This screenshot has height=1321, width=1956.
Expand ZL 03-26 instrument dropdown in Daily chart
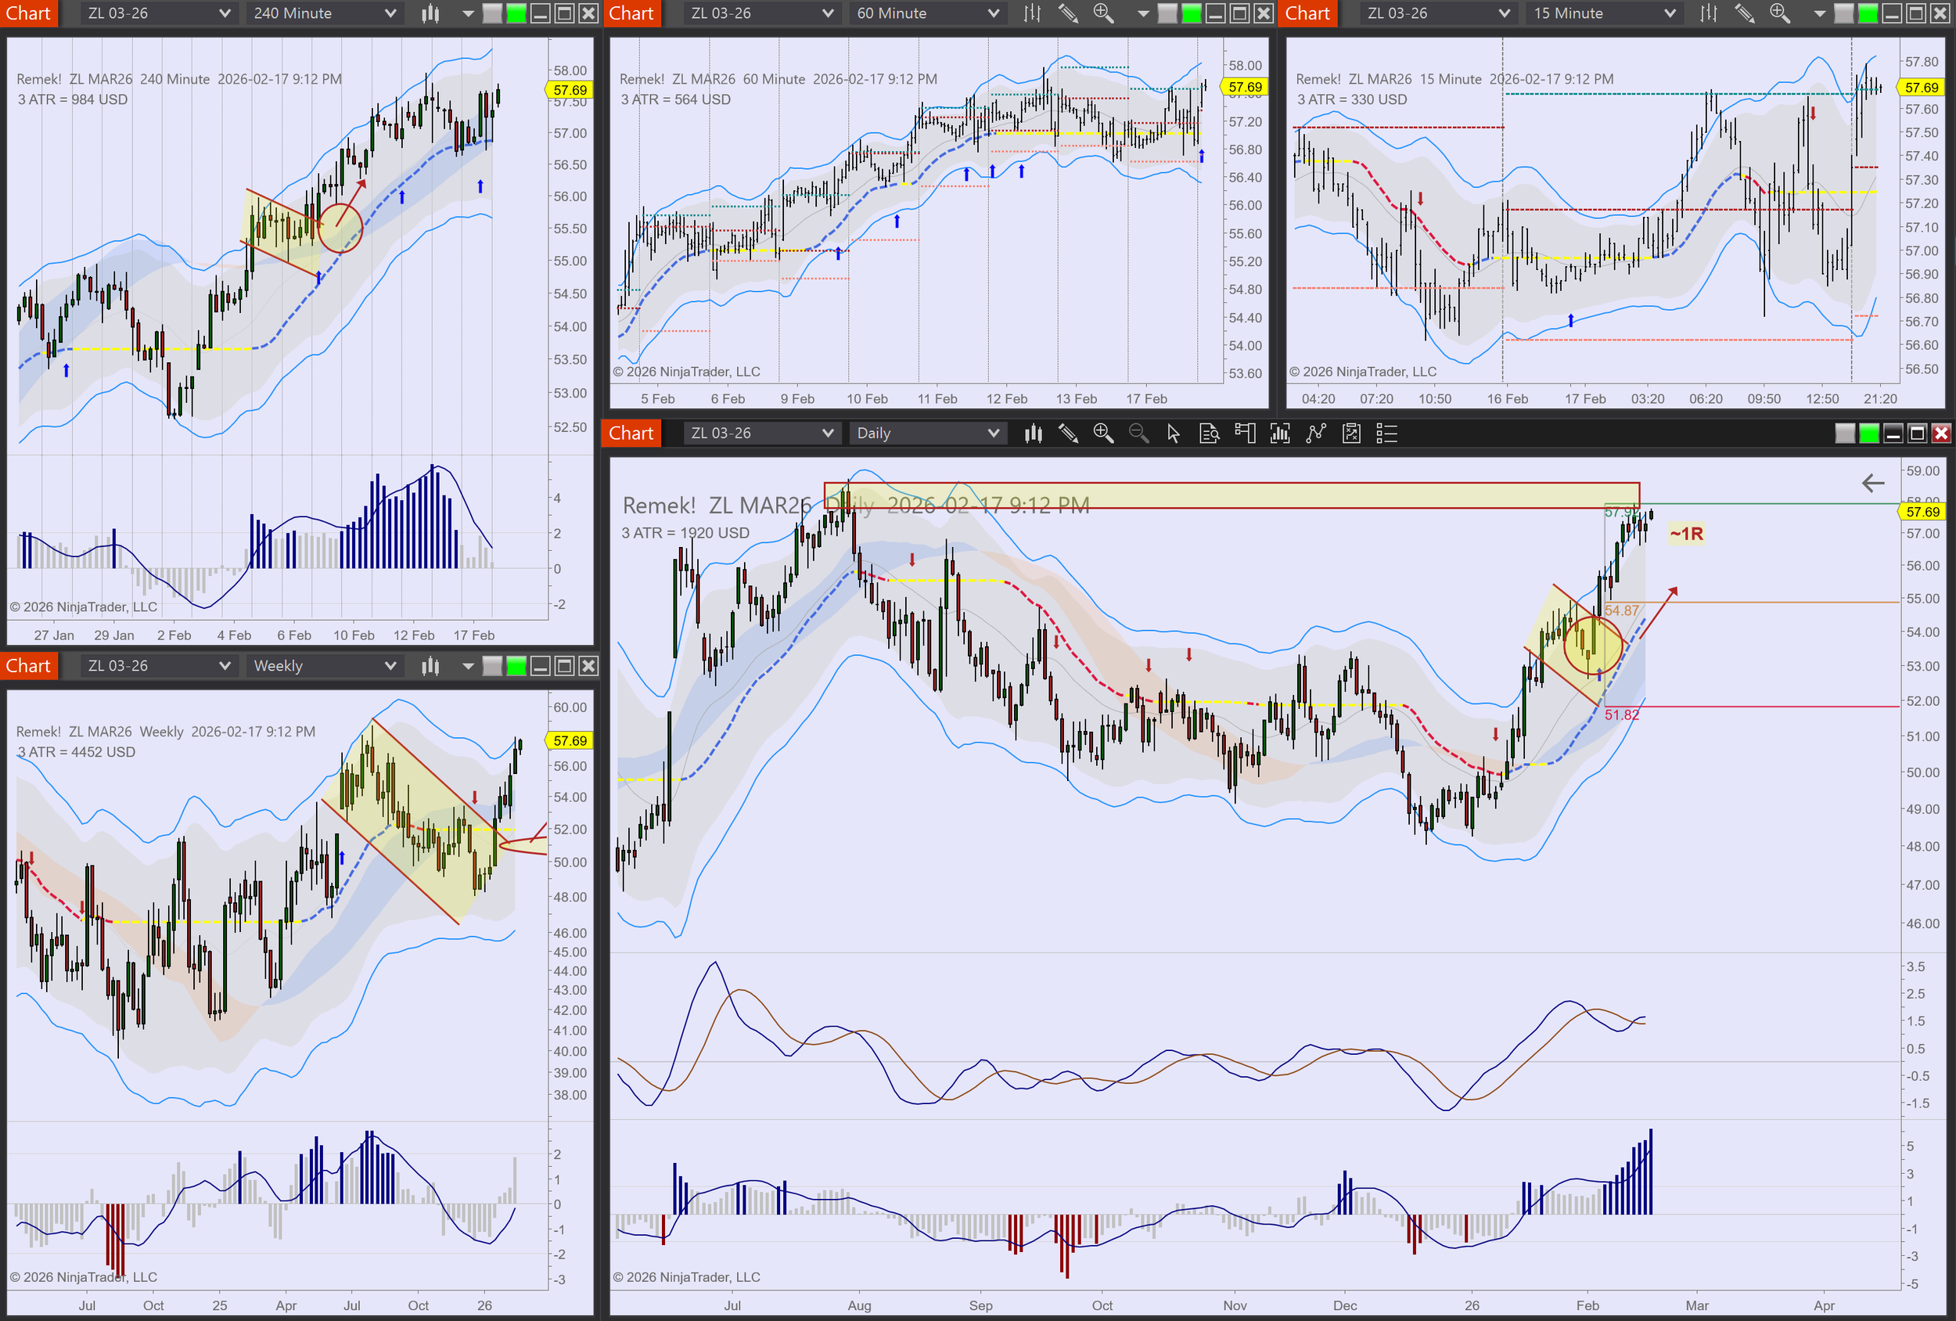coord(760,434)
